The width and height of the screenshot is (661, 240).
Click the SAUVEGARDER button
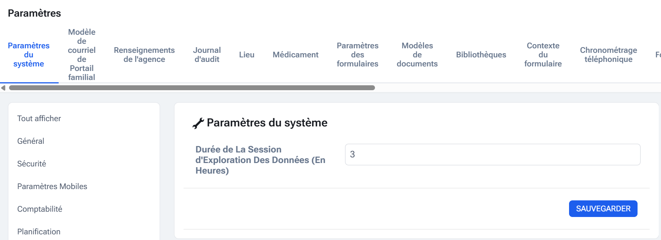pos(603,209)
